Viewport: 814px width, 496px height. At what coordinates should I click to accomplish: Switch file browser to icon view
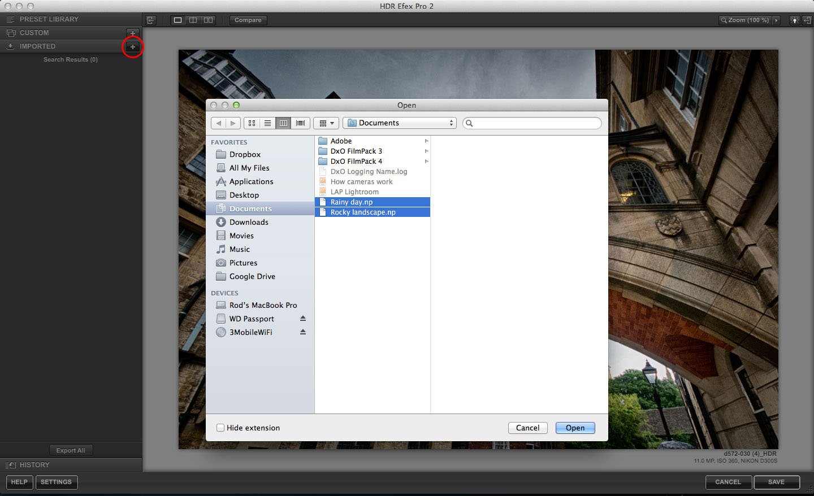point(252,123)
